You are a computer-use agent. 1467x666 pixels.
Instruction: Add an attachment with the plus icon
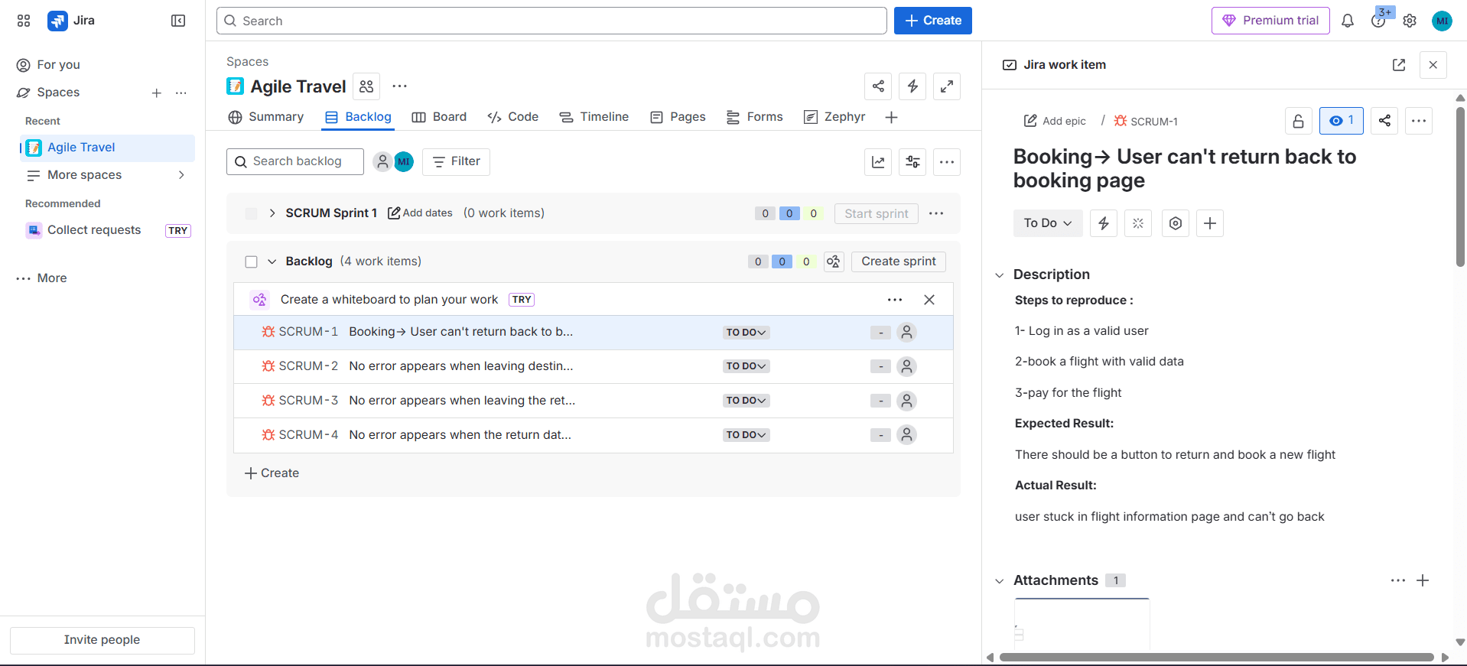(1423, 580)
